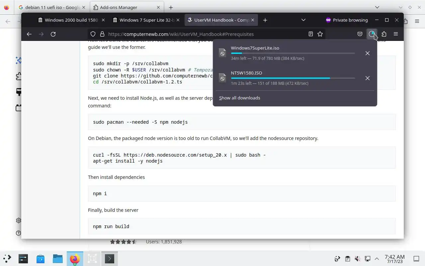Open Extensions category in Add-ons sidebar

point(19,76)
